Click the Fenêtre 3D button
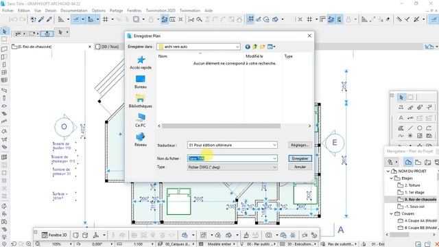Screen dimensions: 439x247 (x=54, y=235)
